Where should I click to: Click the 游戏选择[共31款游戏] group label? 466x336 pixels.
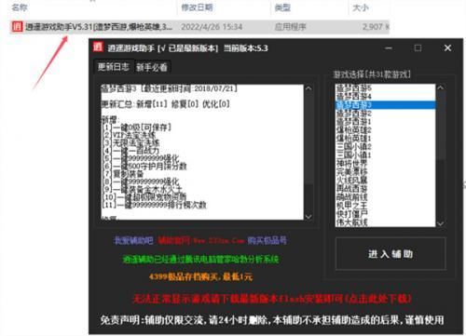tap(372, 74)
